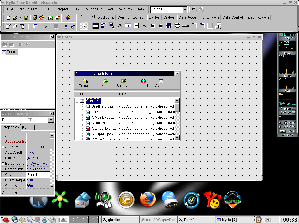The height and width of the screenshot is (224, 299).
Task: Click the Compile button in the Package window
Action: (x=85, y=83)
